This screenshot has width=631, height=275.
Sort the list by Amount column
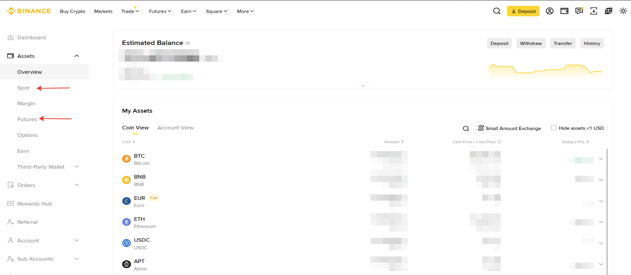tap(394, 142)
